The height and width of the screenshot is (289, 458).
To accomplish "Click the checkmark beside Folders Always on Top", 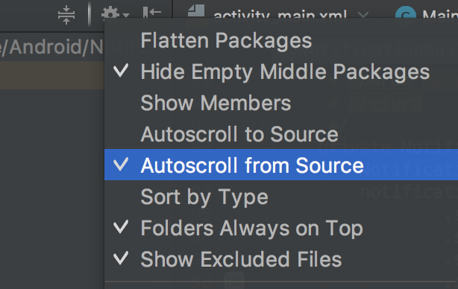I will pyautogui.click(x=121, y=227).
